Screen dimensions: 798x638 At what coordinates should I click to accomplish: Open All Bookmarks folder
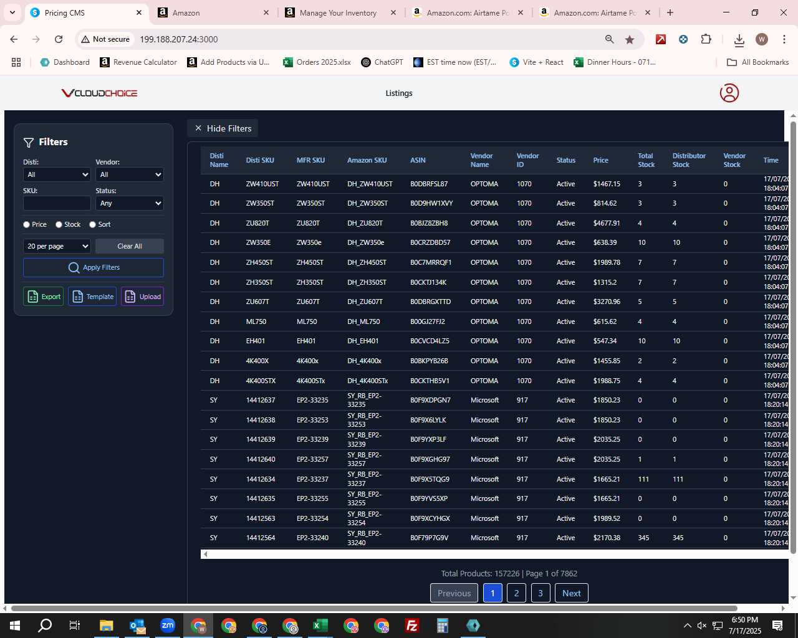point(758,62)
